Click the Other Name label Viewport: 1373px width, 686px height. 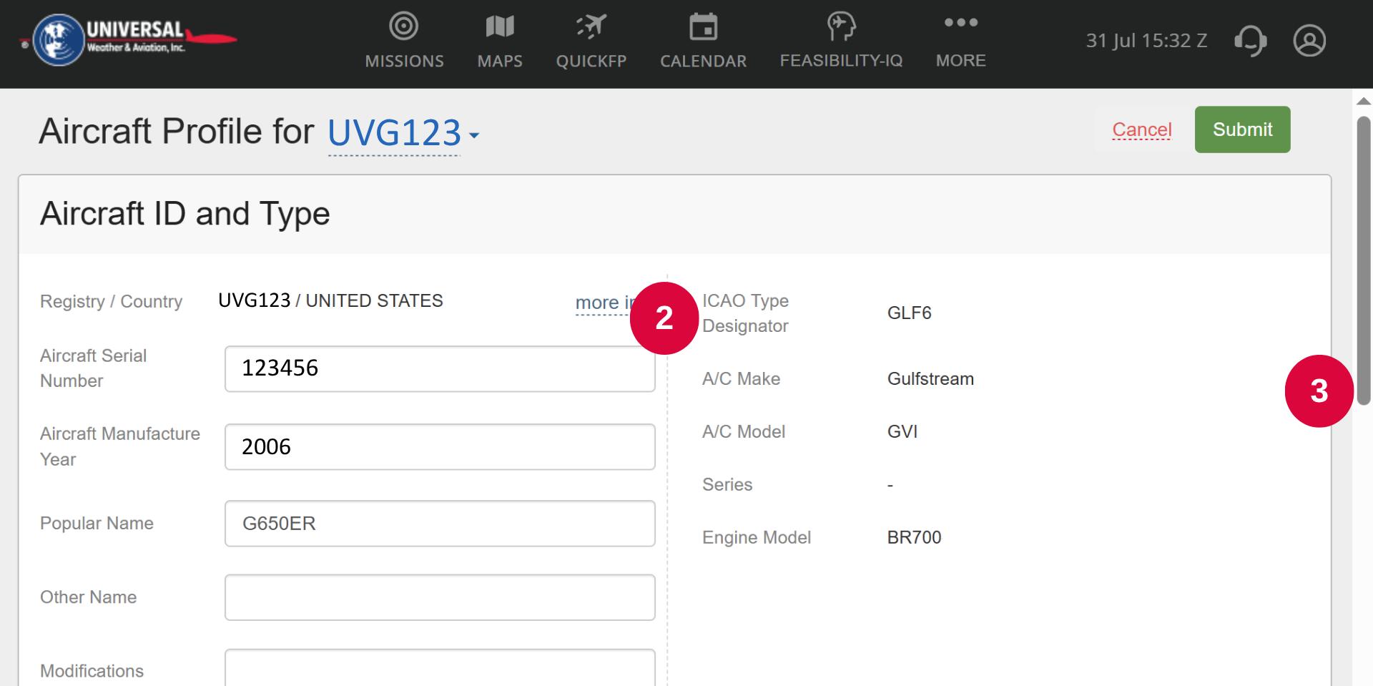click(x=88, y=597)
